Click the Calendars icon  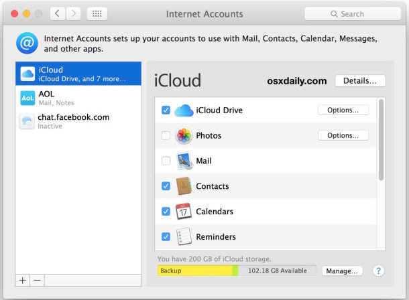(184, 212)
